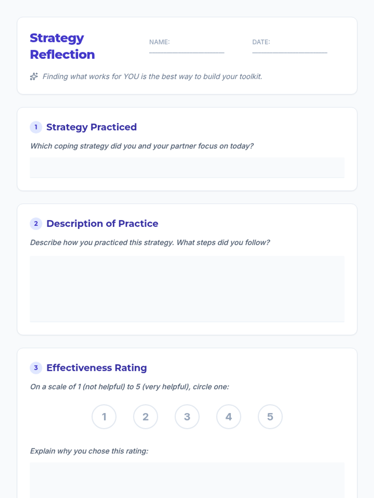Click the DATE label
Image resolution: width=374 pixels, height=498 pixels.
[x=261, y=42]
